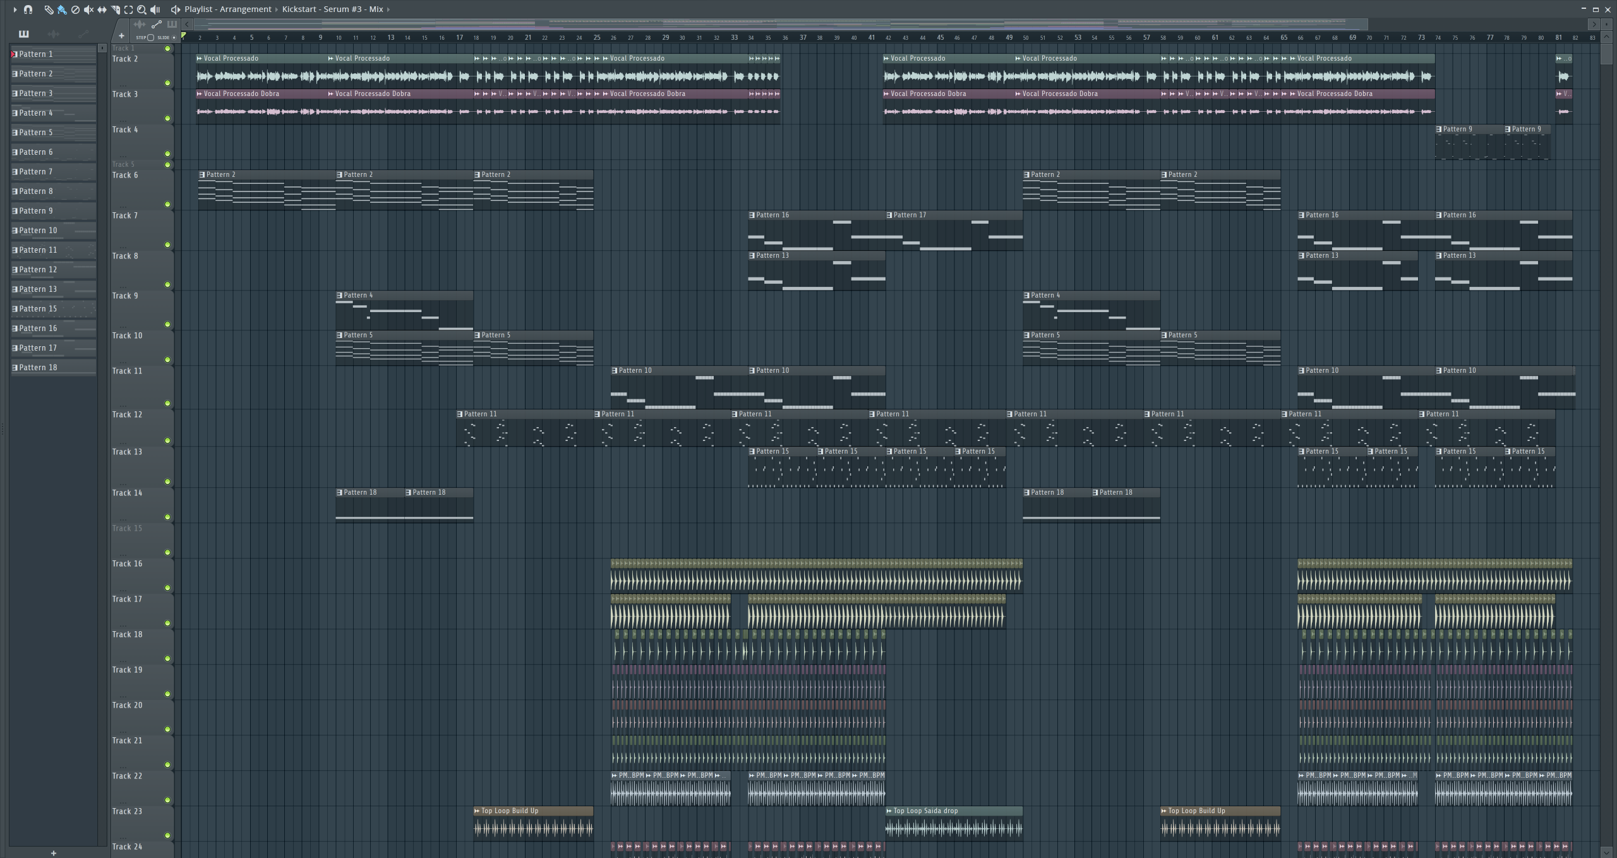1617x858 pixels.
Task: Switch picker to patterns piano tab
Action: coord(24,34)
